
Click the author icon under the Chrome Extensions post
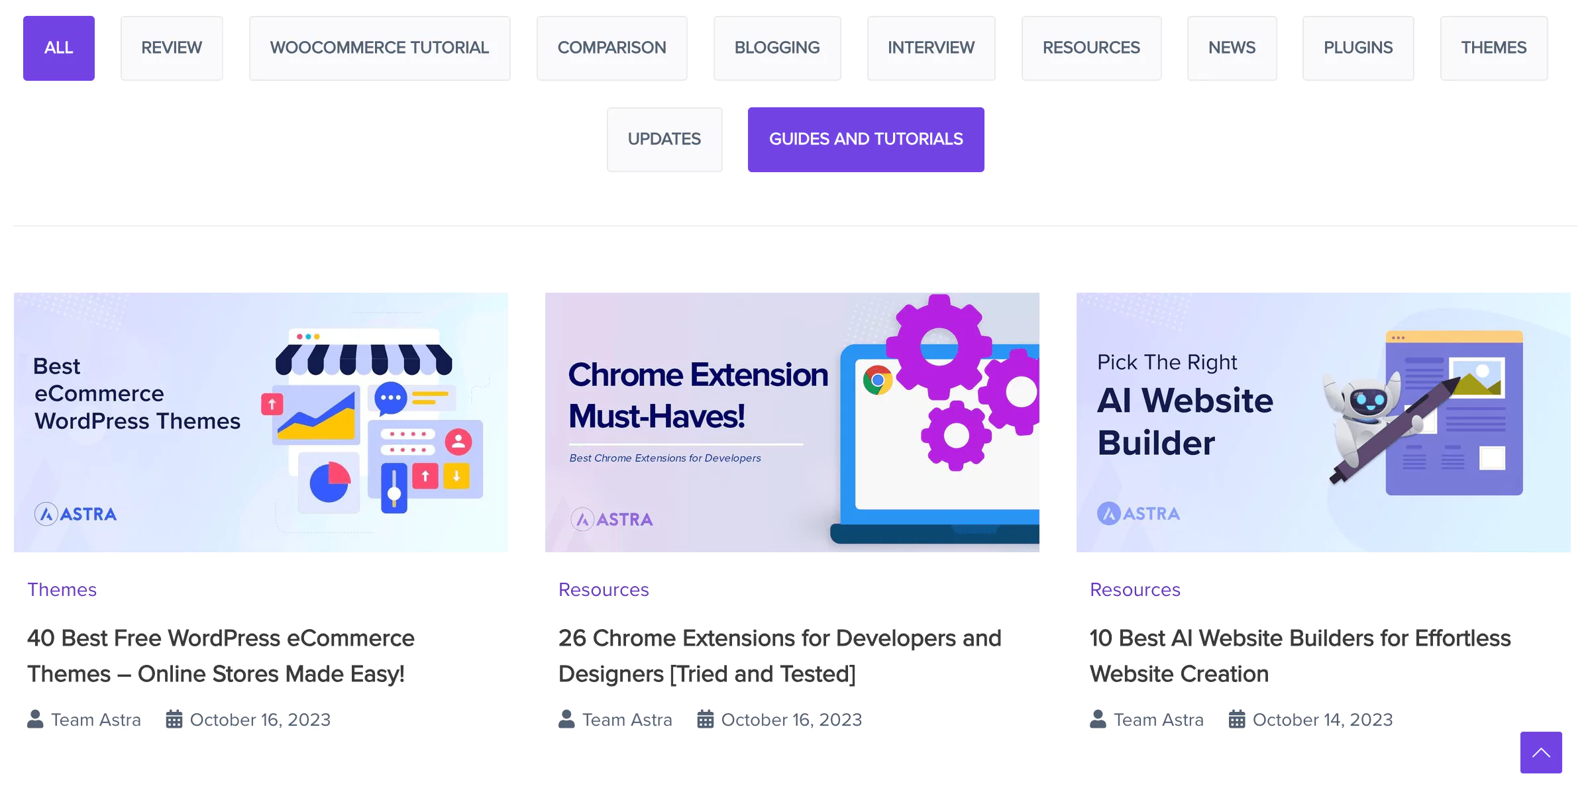pos(566,719)
